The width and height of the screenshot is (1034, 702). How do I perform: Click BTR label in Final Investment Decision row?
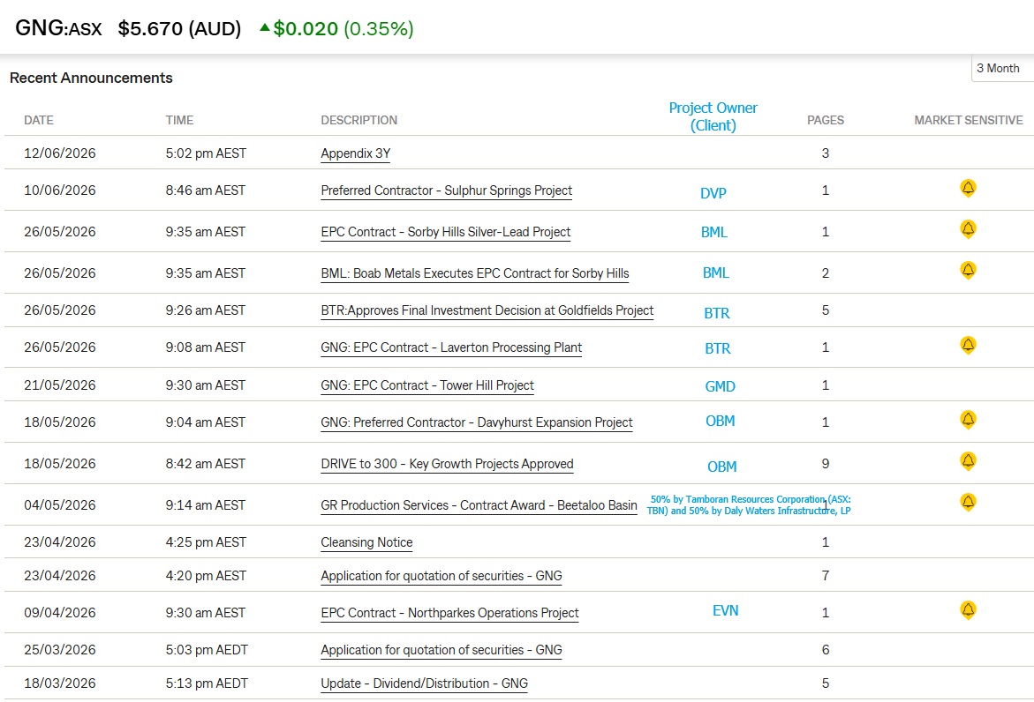point(717,313)
